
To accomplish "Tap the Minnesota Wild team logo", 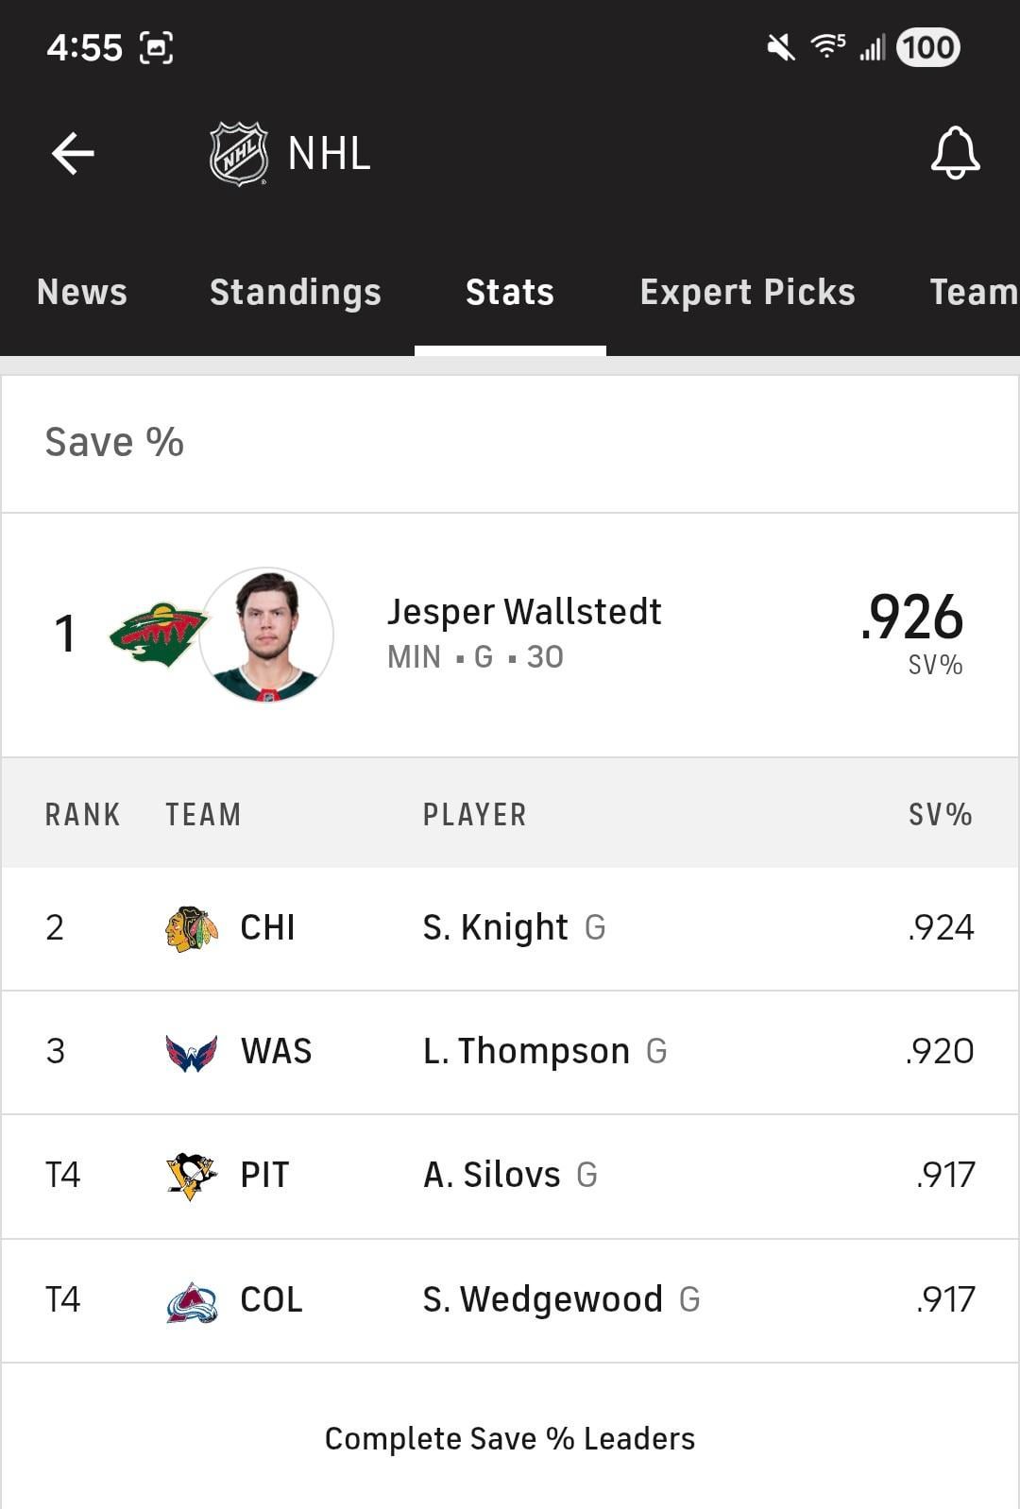I will click(158, 634).
